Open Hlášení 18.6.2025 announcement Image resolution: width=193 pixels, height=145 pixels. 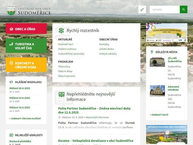20,108
